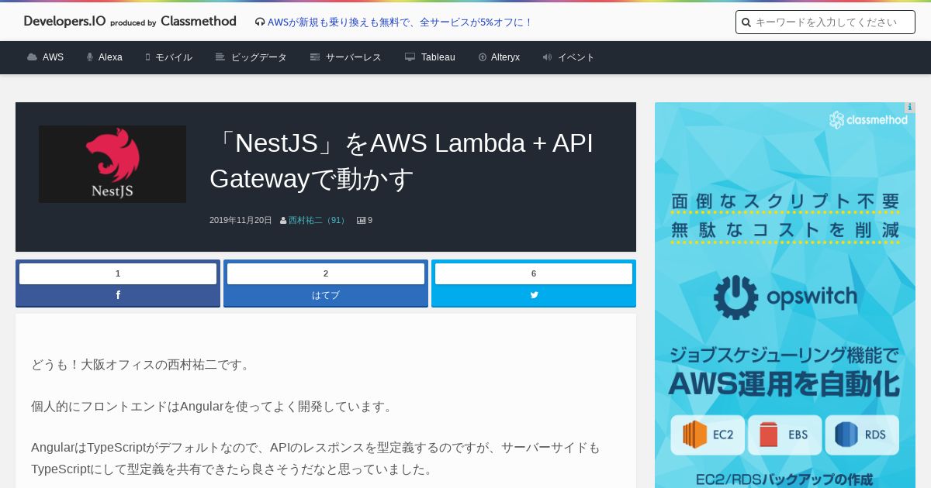Screen dimensions: 931x488
Task: Share the article on Facebook
Action: 118,295
